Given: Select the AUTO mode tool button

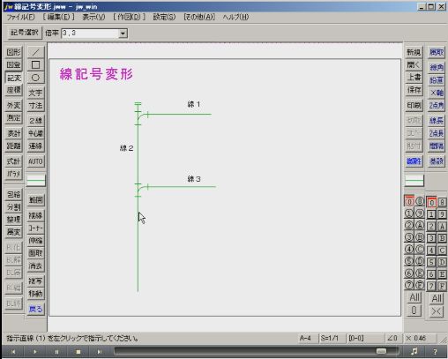Looking at the screenshot, I should pos(35,161).
